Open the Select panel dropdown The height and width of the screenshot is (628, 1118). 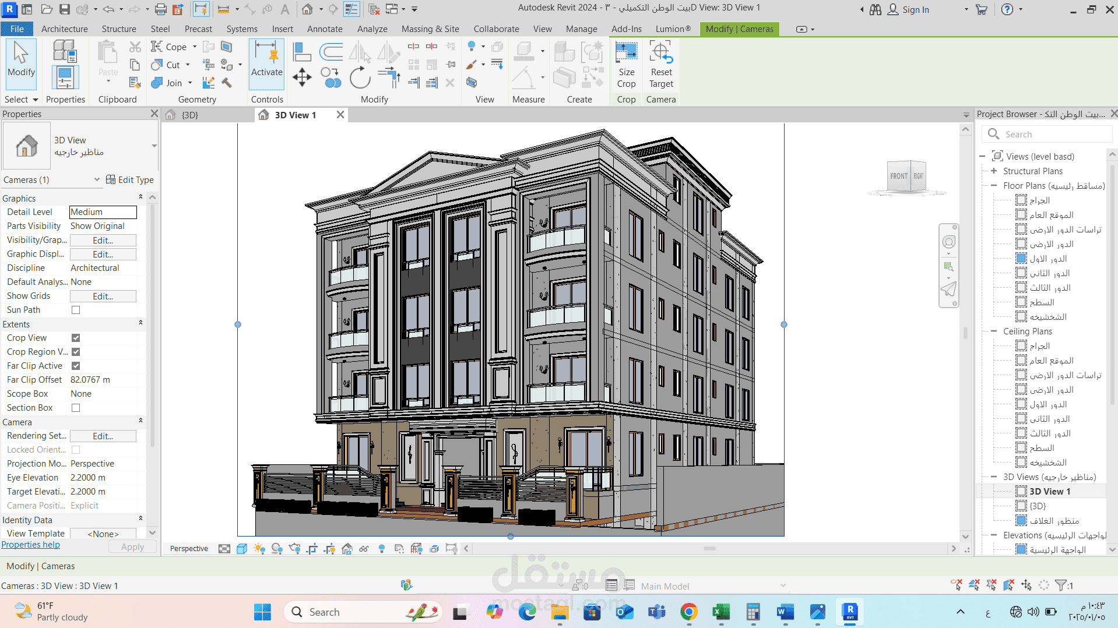click(21, 100)
